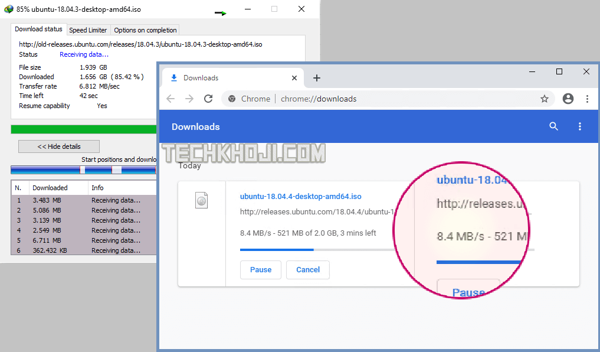Bookmark this page with the star icon
Image resolution: width=600 pixels, height=352 pixels.
click(545, 99)
